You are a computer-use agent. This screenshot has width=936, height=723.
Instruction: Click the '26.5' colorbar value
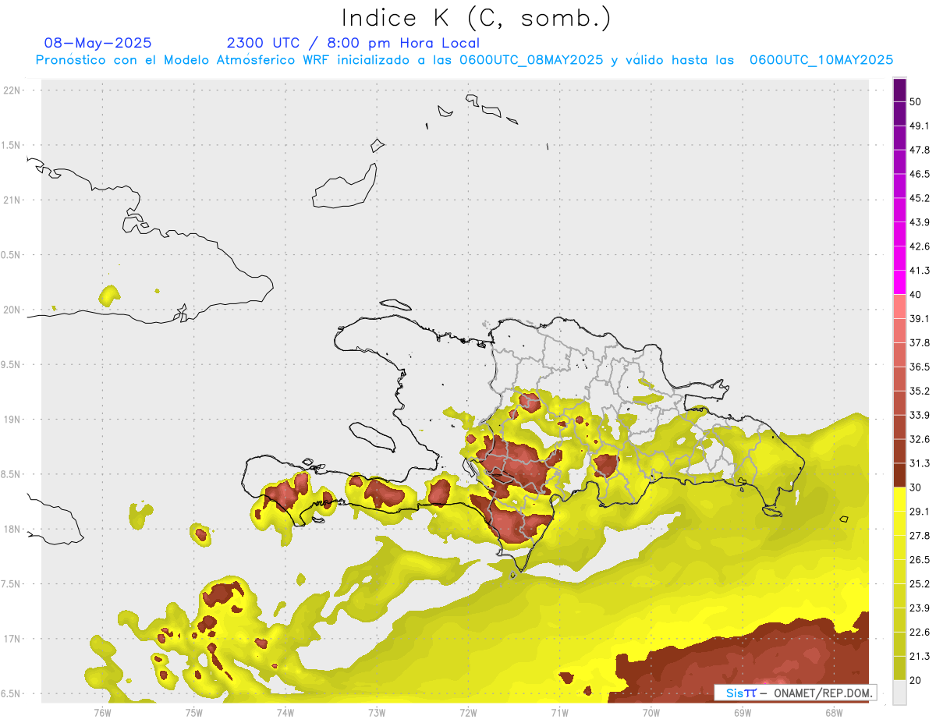pyautogui.click(x=920, y=560)
